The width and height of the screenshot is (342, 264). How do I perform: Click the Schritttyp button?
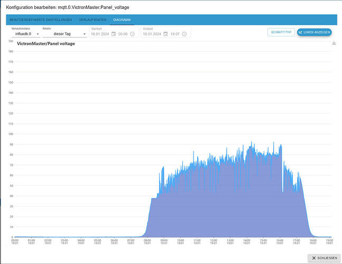[x=281, y=32]
